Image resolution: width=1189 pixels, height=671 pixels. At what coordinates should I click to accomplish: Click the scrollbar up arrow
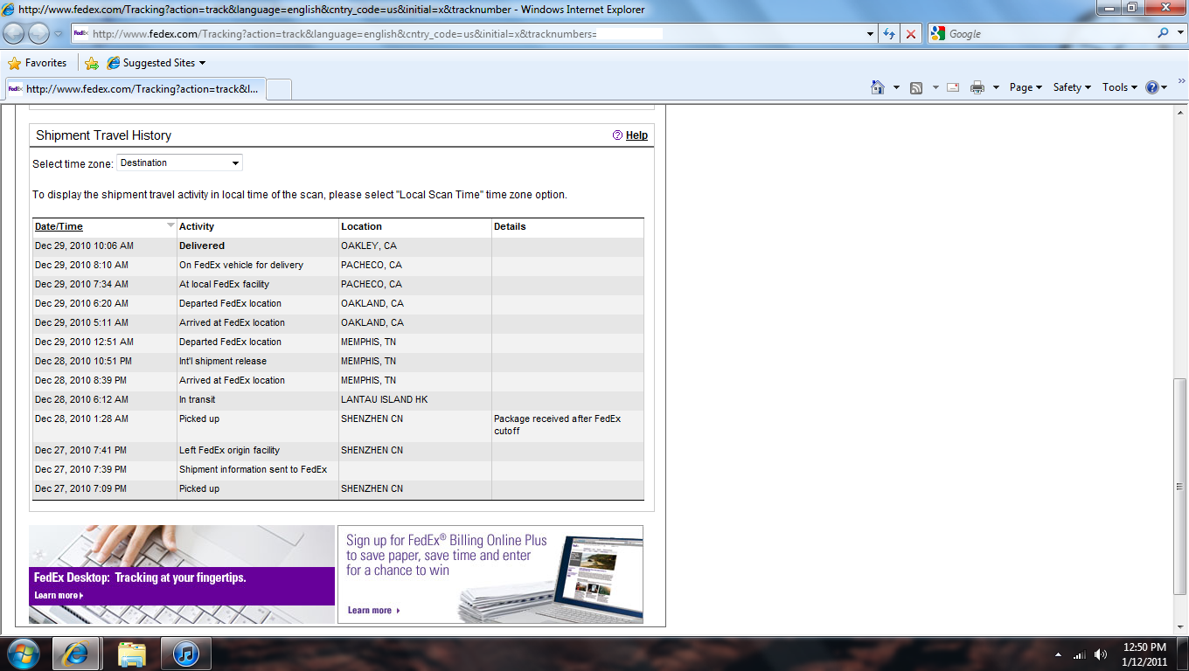click(x=1180, y=112)
